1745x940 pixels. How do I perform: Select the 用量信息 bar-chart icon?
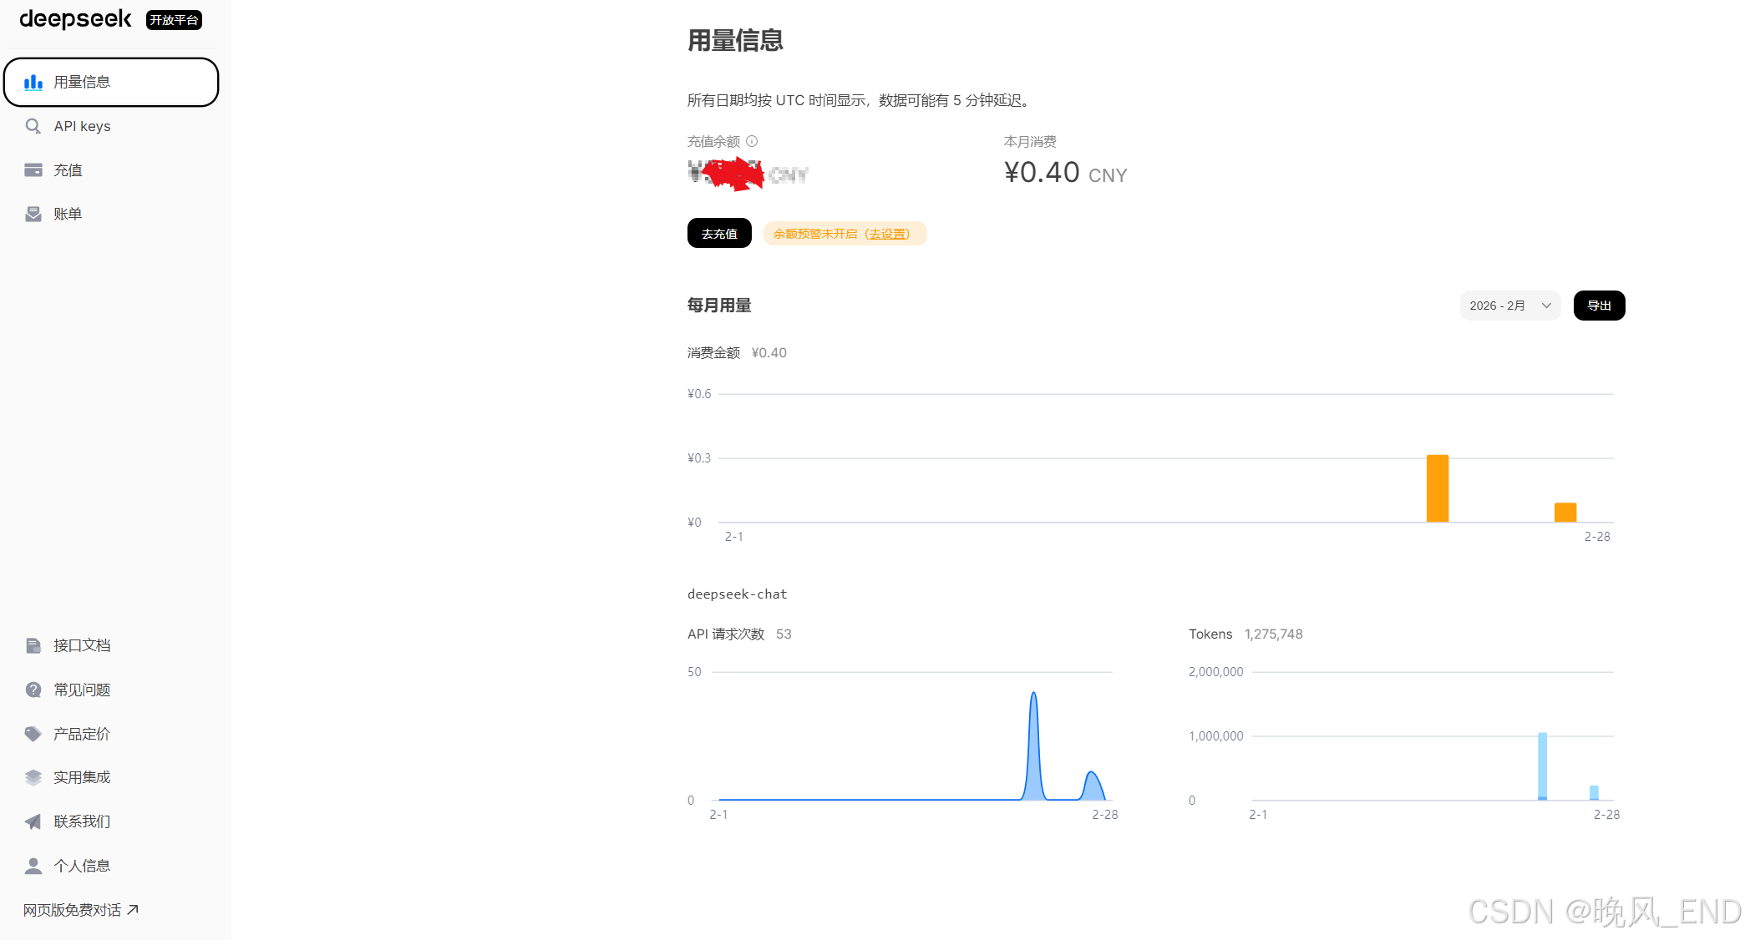[33, 82]
